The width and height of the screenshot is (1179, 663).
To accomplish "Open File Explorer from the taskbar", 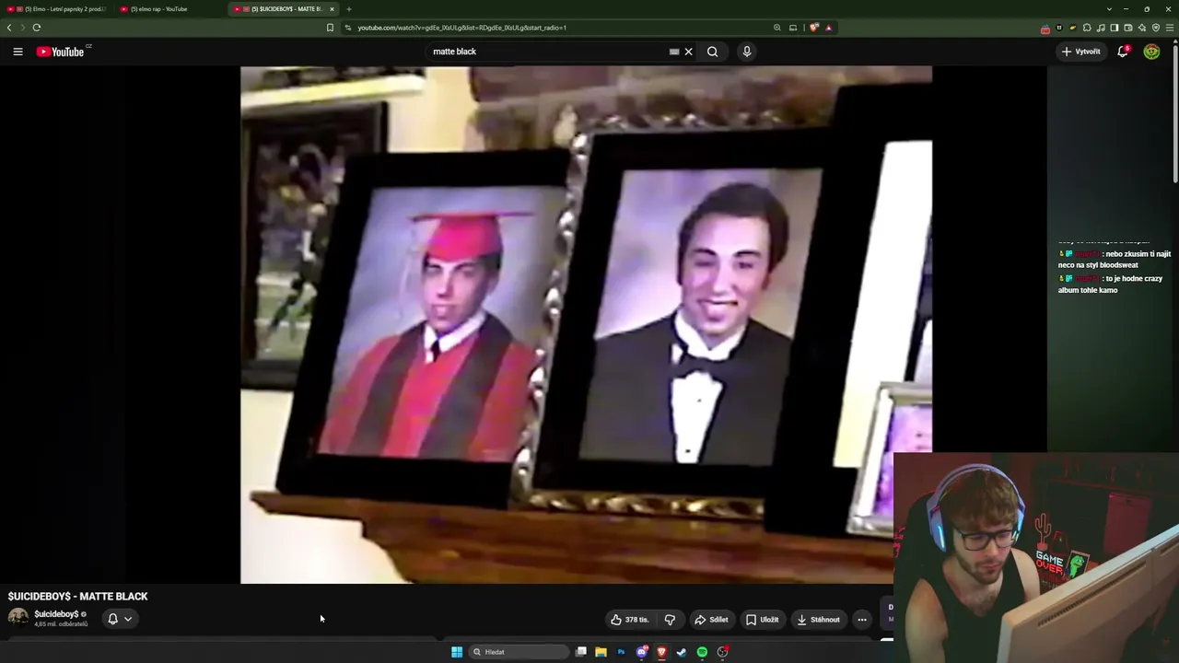I will tap(601, 652).
